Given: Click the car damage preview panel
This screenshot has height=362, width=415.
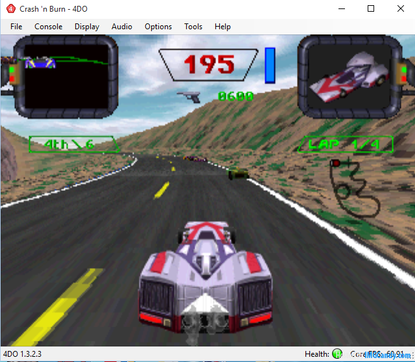Looking at the screenshot, I should click(x=349, y=77).
